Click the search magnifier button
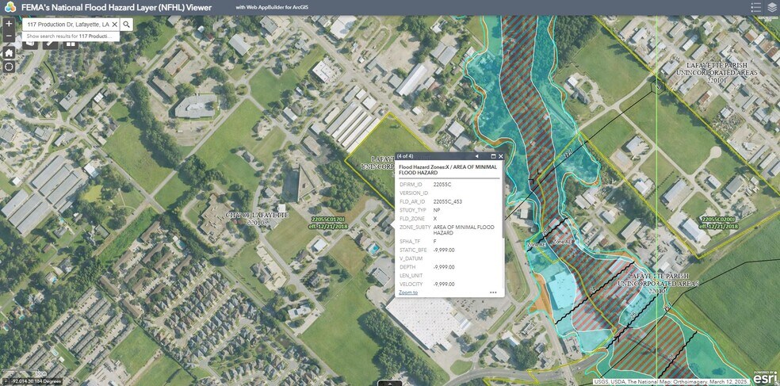Screen dimensions: 780x386 [127, 25]
